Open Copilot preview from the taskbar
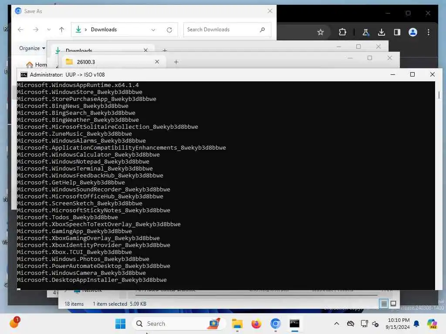The height and width of the screenshot is (334, 446). tap(432, 324)
